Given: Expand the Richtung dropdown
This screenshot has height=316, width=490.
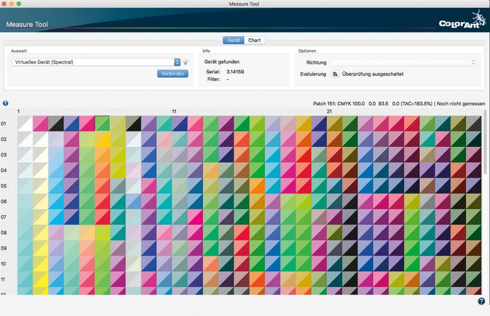Looking at the screenshot, I should [x=403, y=62].
